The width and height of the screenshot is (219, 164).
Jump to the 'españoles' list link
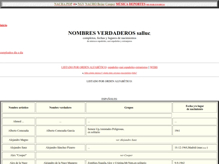(113, 67)
